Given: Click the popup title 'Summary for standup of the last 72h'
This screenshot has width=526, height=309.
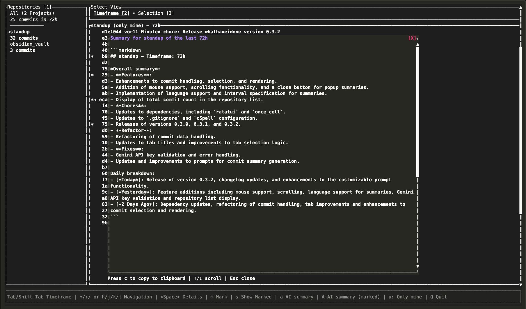Looking at the screenshot, I should (x=159, y=38).
